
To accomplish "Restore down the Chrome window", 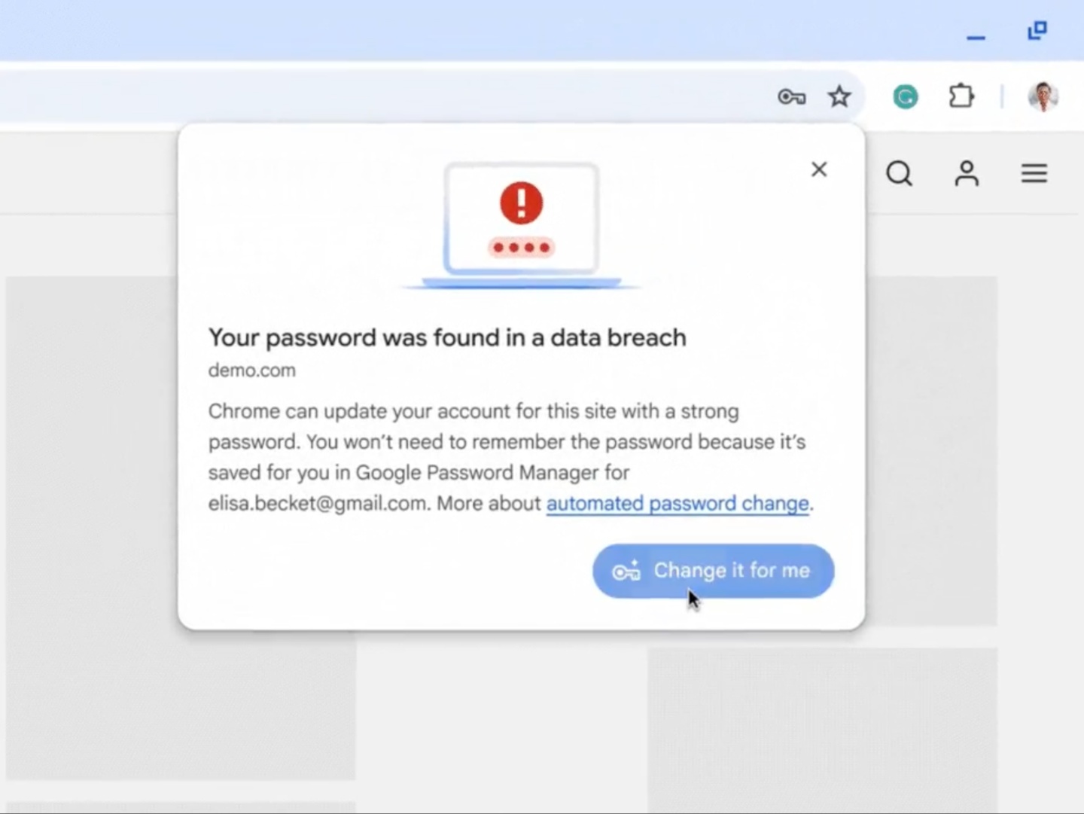I will point(1037,31).
